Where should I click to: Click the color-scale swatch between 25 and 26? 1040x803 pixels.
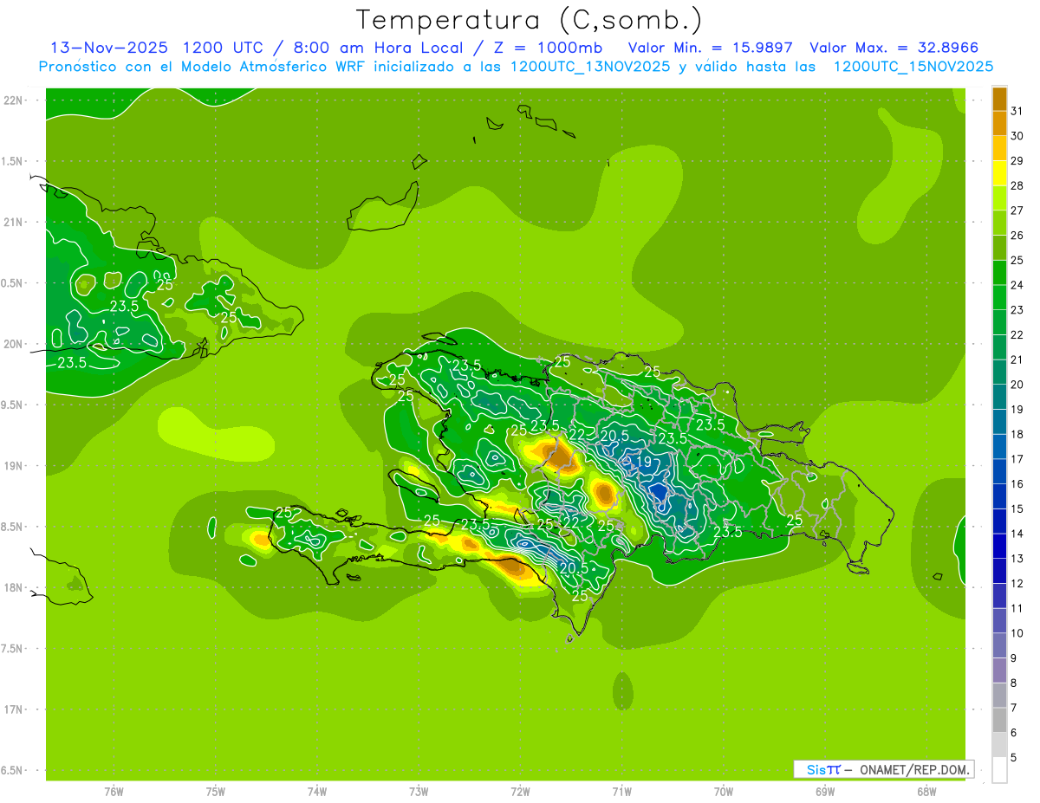(999, 248)
